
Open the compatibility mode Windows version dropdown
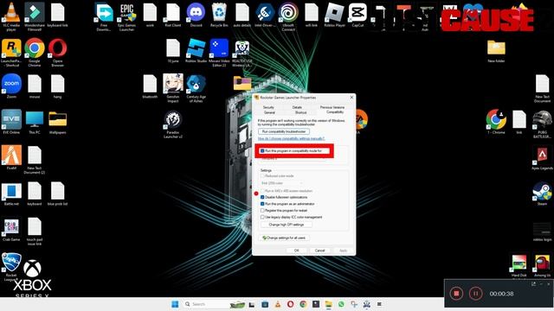coord(293,158)
